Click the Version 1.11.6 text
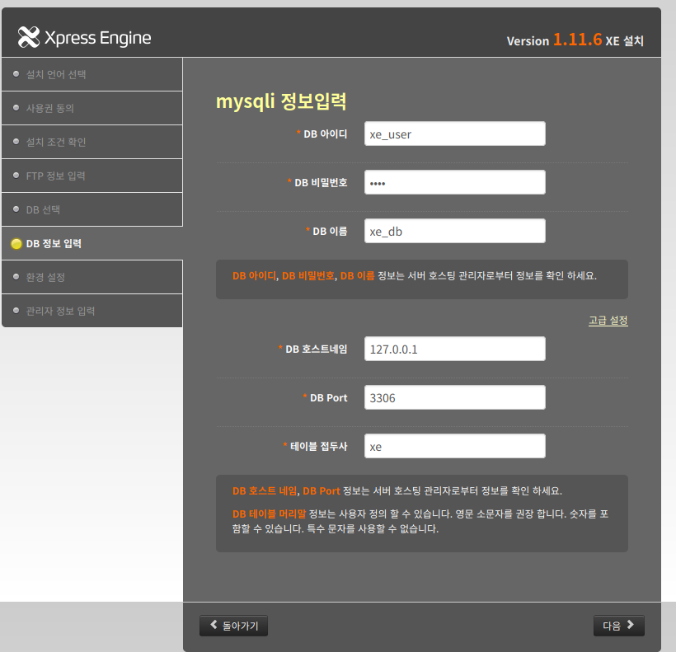 tap(554, 40)
